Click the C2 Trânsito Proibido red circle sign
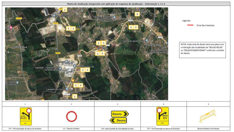This screenshot has width=234, height=132. point(71,117)
